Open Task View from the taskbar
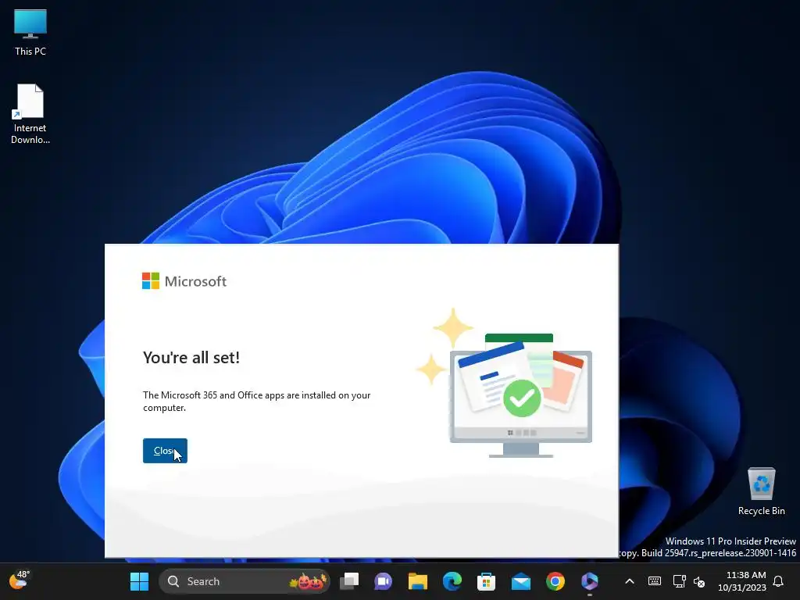This screenshot has height=600, width=800. click(349, 581)
